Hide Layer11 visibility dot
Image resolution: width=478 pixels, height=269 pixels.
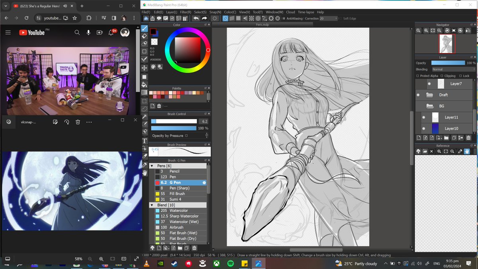click(x=423, y=117)
